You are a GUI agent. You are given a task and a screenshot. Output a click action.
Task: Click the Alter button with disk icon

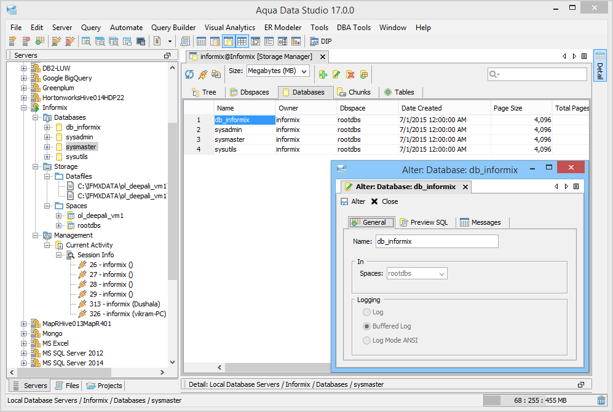(353, 201)
